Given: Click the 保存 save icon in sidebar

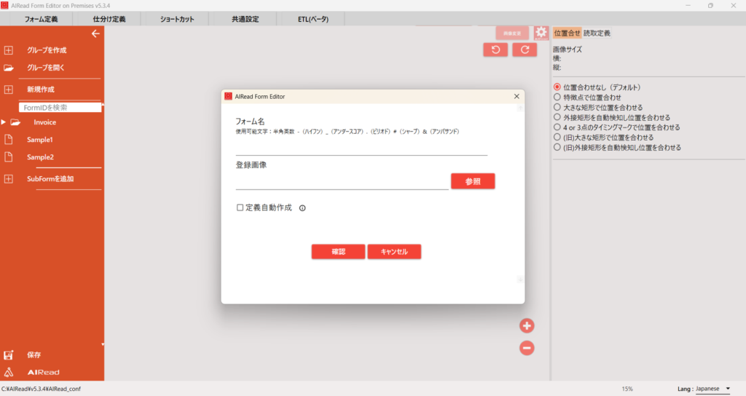Looking at the screenshot, I should point(9,355).
